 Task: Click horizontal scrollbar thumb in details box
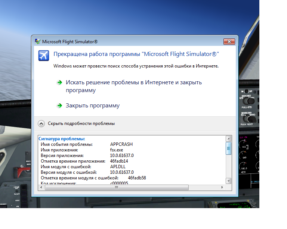click(117, 187)
